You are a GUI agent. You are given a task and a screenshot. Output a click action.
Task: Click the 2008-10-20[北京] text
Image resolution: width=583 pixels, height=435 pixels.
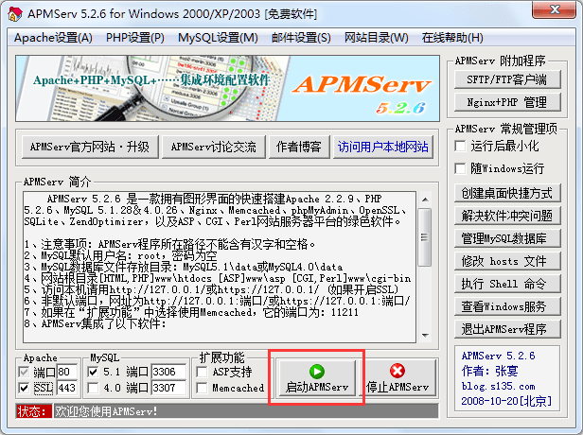(x=506, y=401)
